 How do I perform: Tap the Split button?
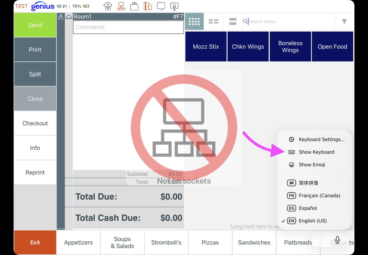point(35,74)
